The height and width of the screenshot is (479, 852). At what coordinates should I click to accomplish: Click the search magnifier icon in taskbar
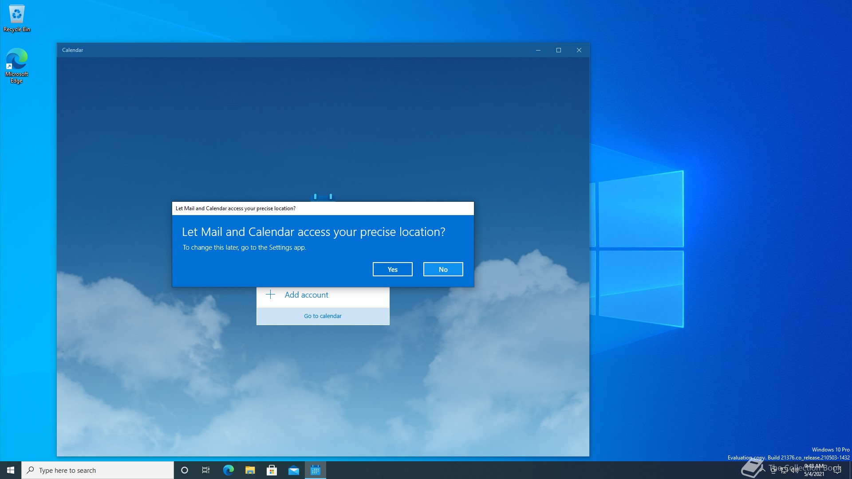[x=30, y=470]
